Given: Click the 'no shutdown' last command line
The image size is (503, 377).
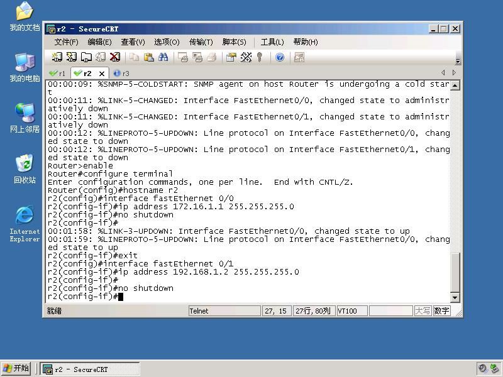Looking at the screenshot, I should click(x=111, y=288).
